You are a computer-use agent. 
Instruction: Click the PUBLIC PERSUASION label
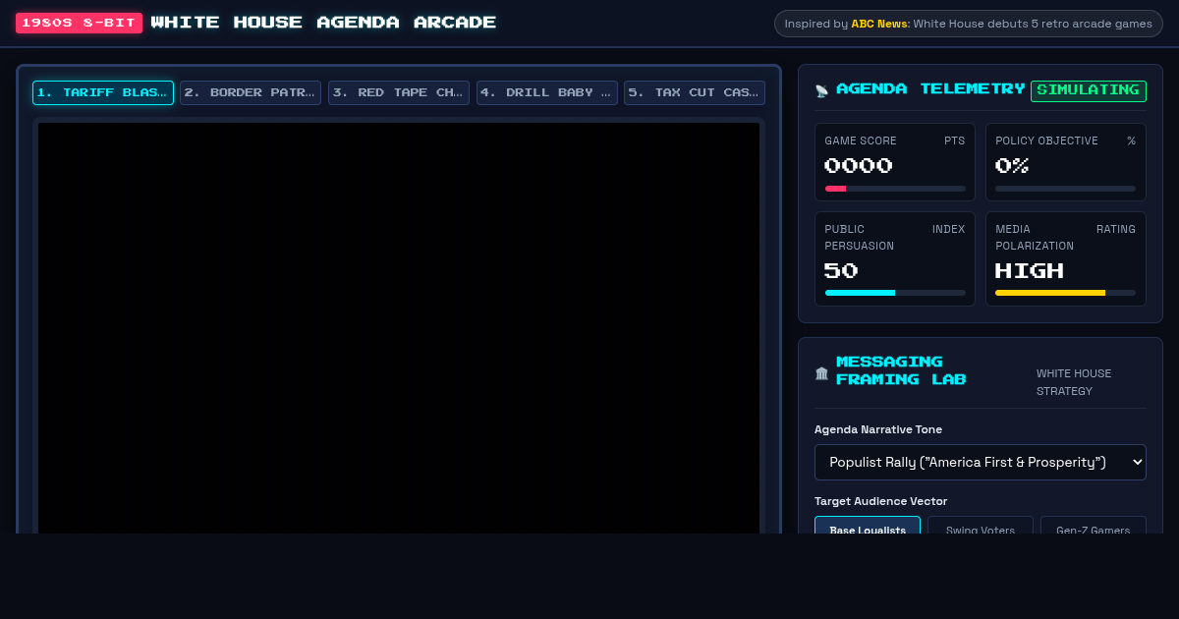(x=860, y=237)
